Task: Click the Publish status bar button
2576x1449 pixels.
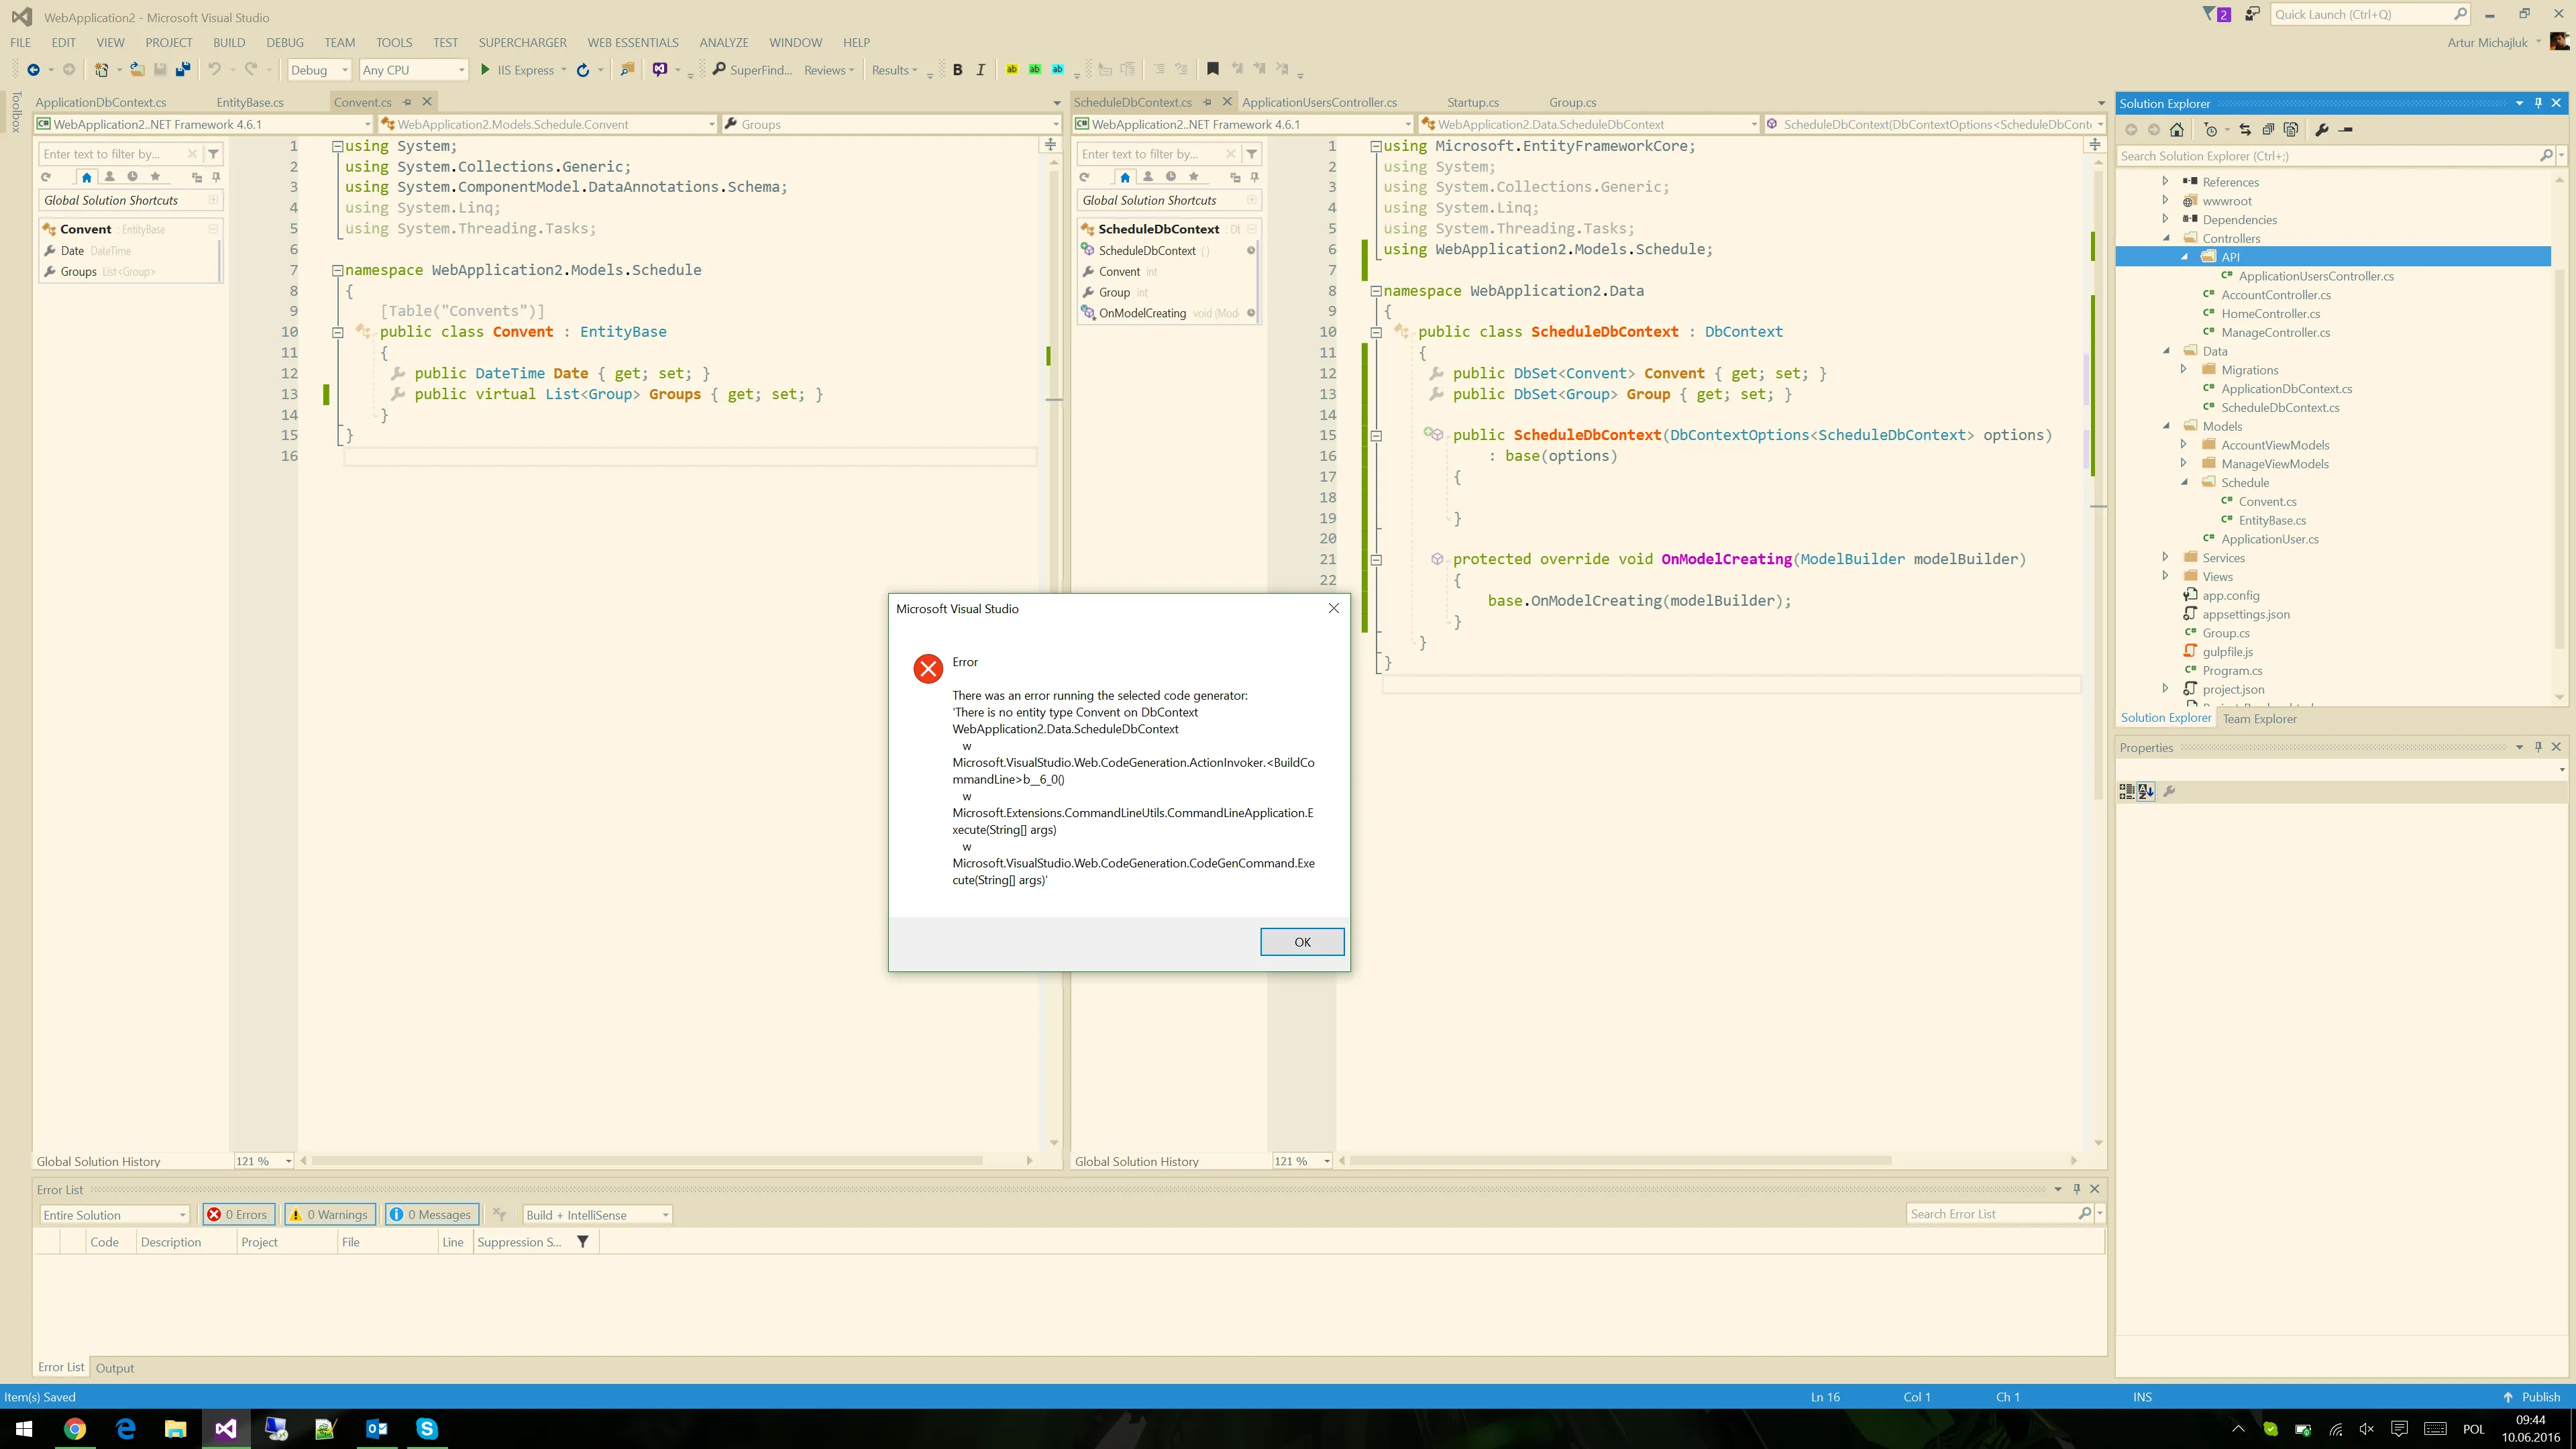Action: click(x=2532, y=1396)
